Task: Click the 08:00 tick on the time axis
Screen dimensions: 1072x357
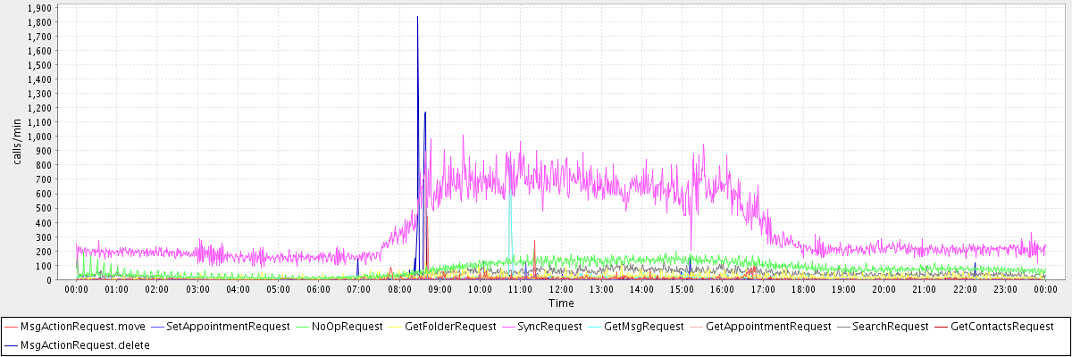Action: point(399,289)
